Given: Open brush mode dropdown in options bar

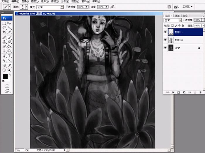Looking at the screenshot, I should coord(62,7).
